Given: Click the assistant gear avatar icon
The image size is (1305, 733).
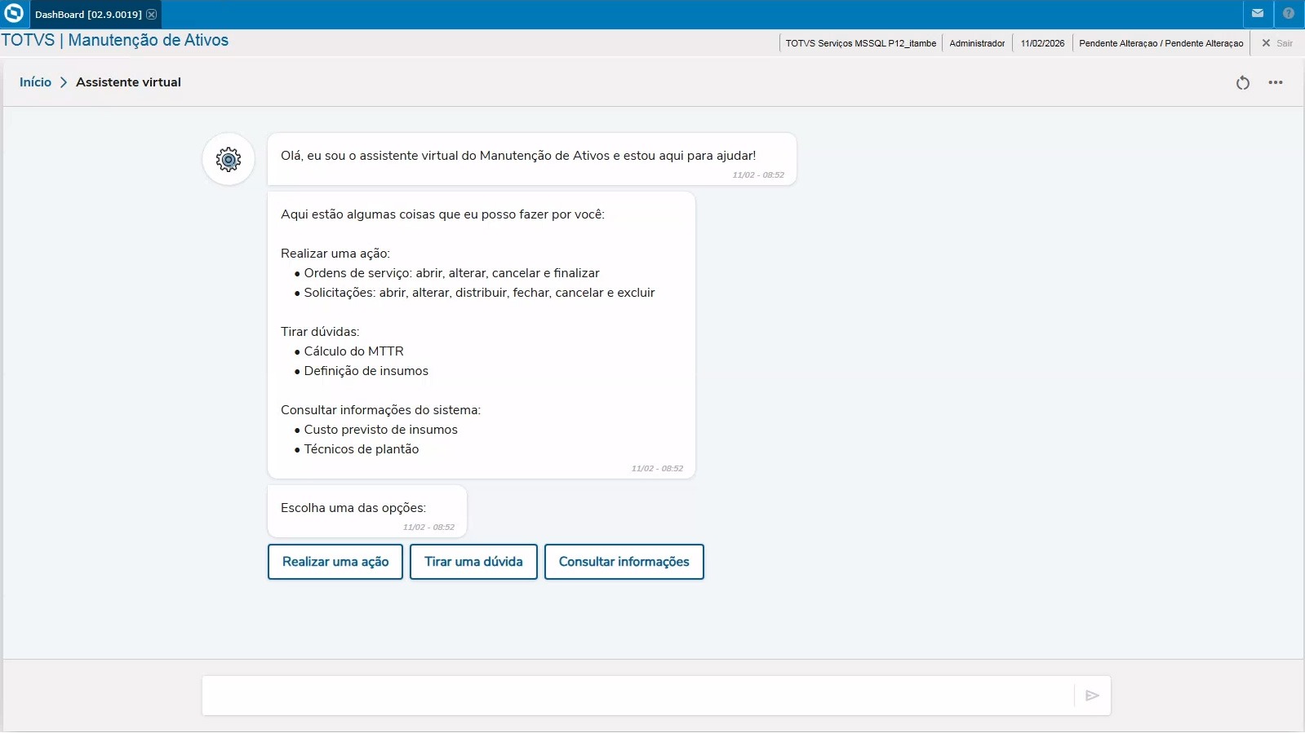Looking at the screenshot, I should 229,159.
